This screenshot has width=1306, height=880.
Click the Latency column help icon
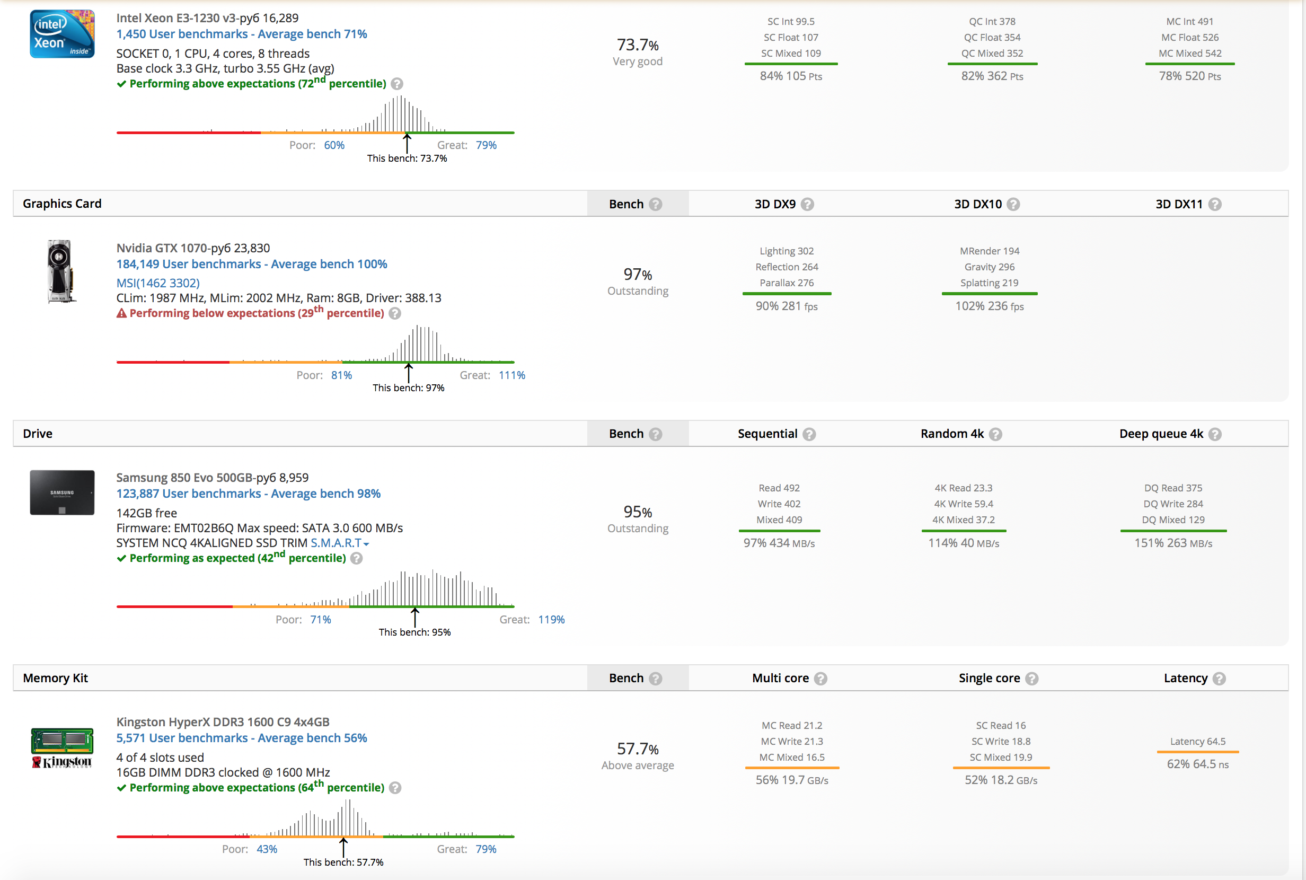point(1219,679)
